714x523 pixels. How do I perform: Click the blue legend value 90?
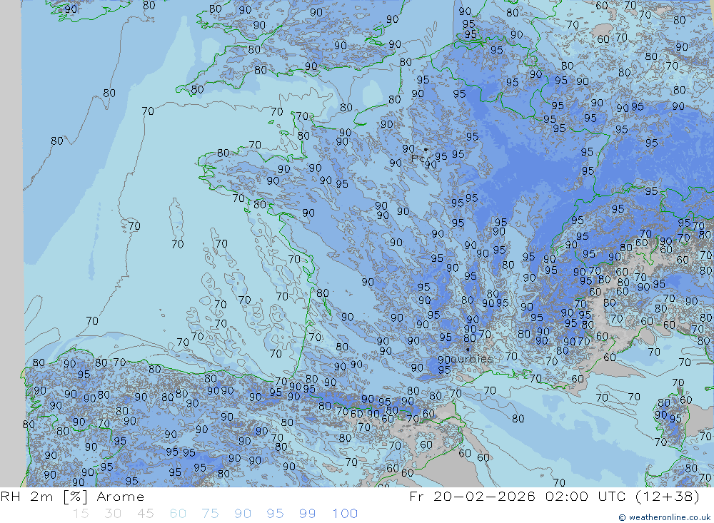click(243, 514)
